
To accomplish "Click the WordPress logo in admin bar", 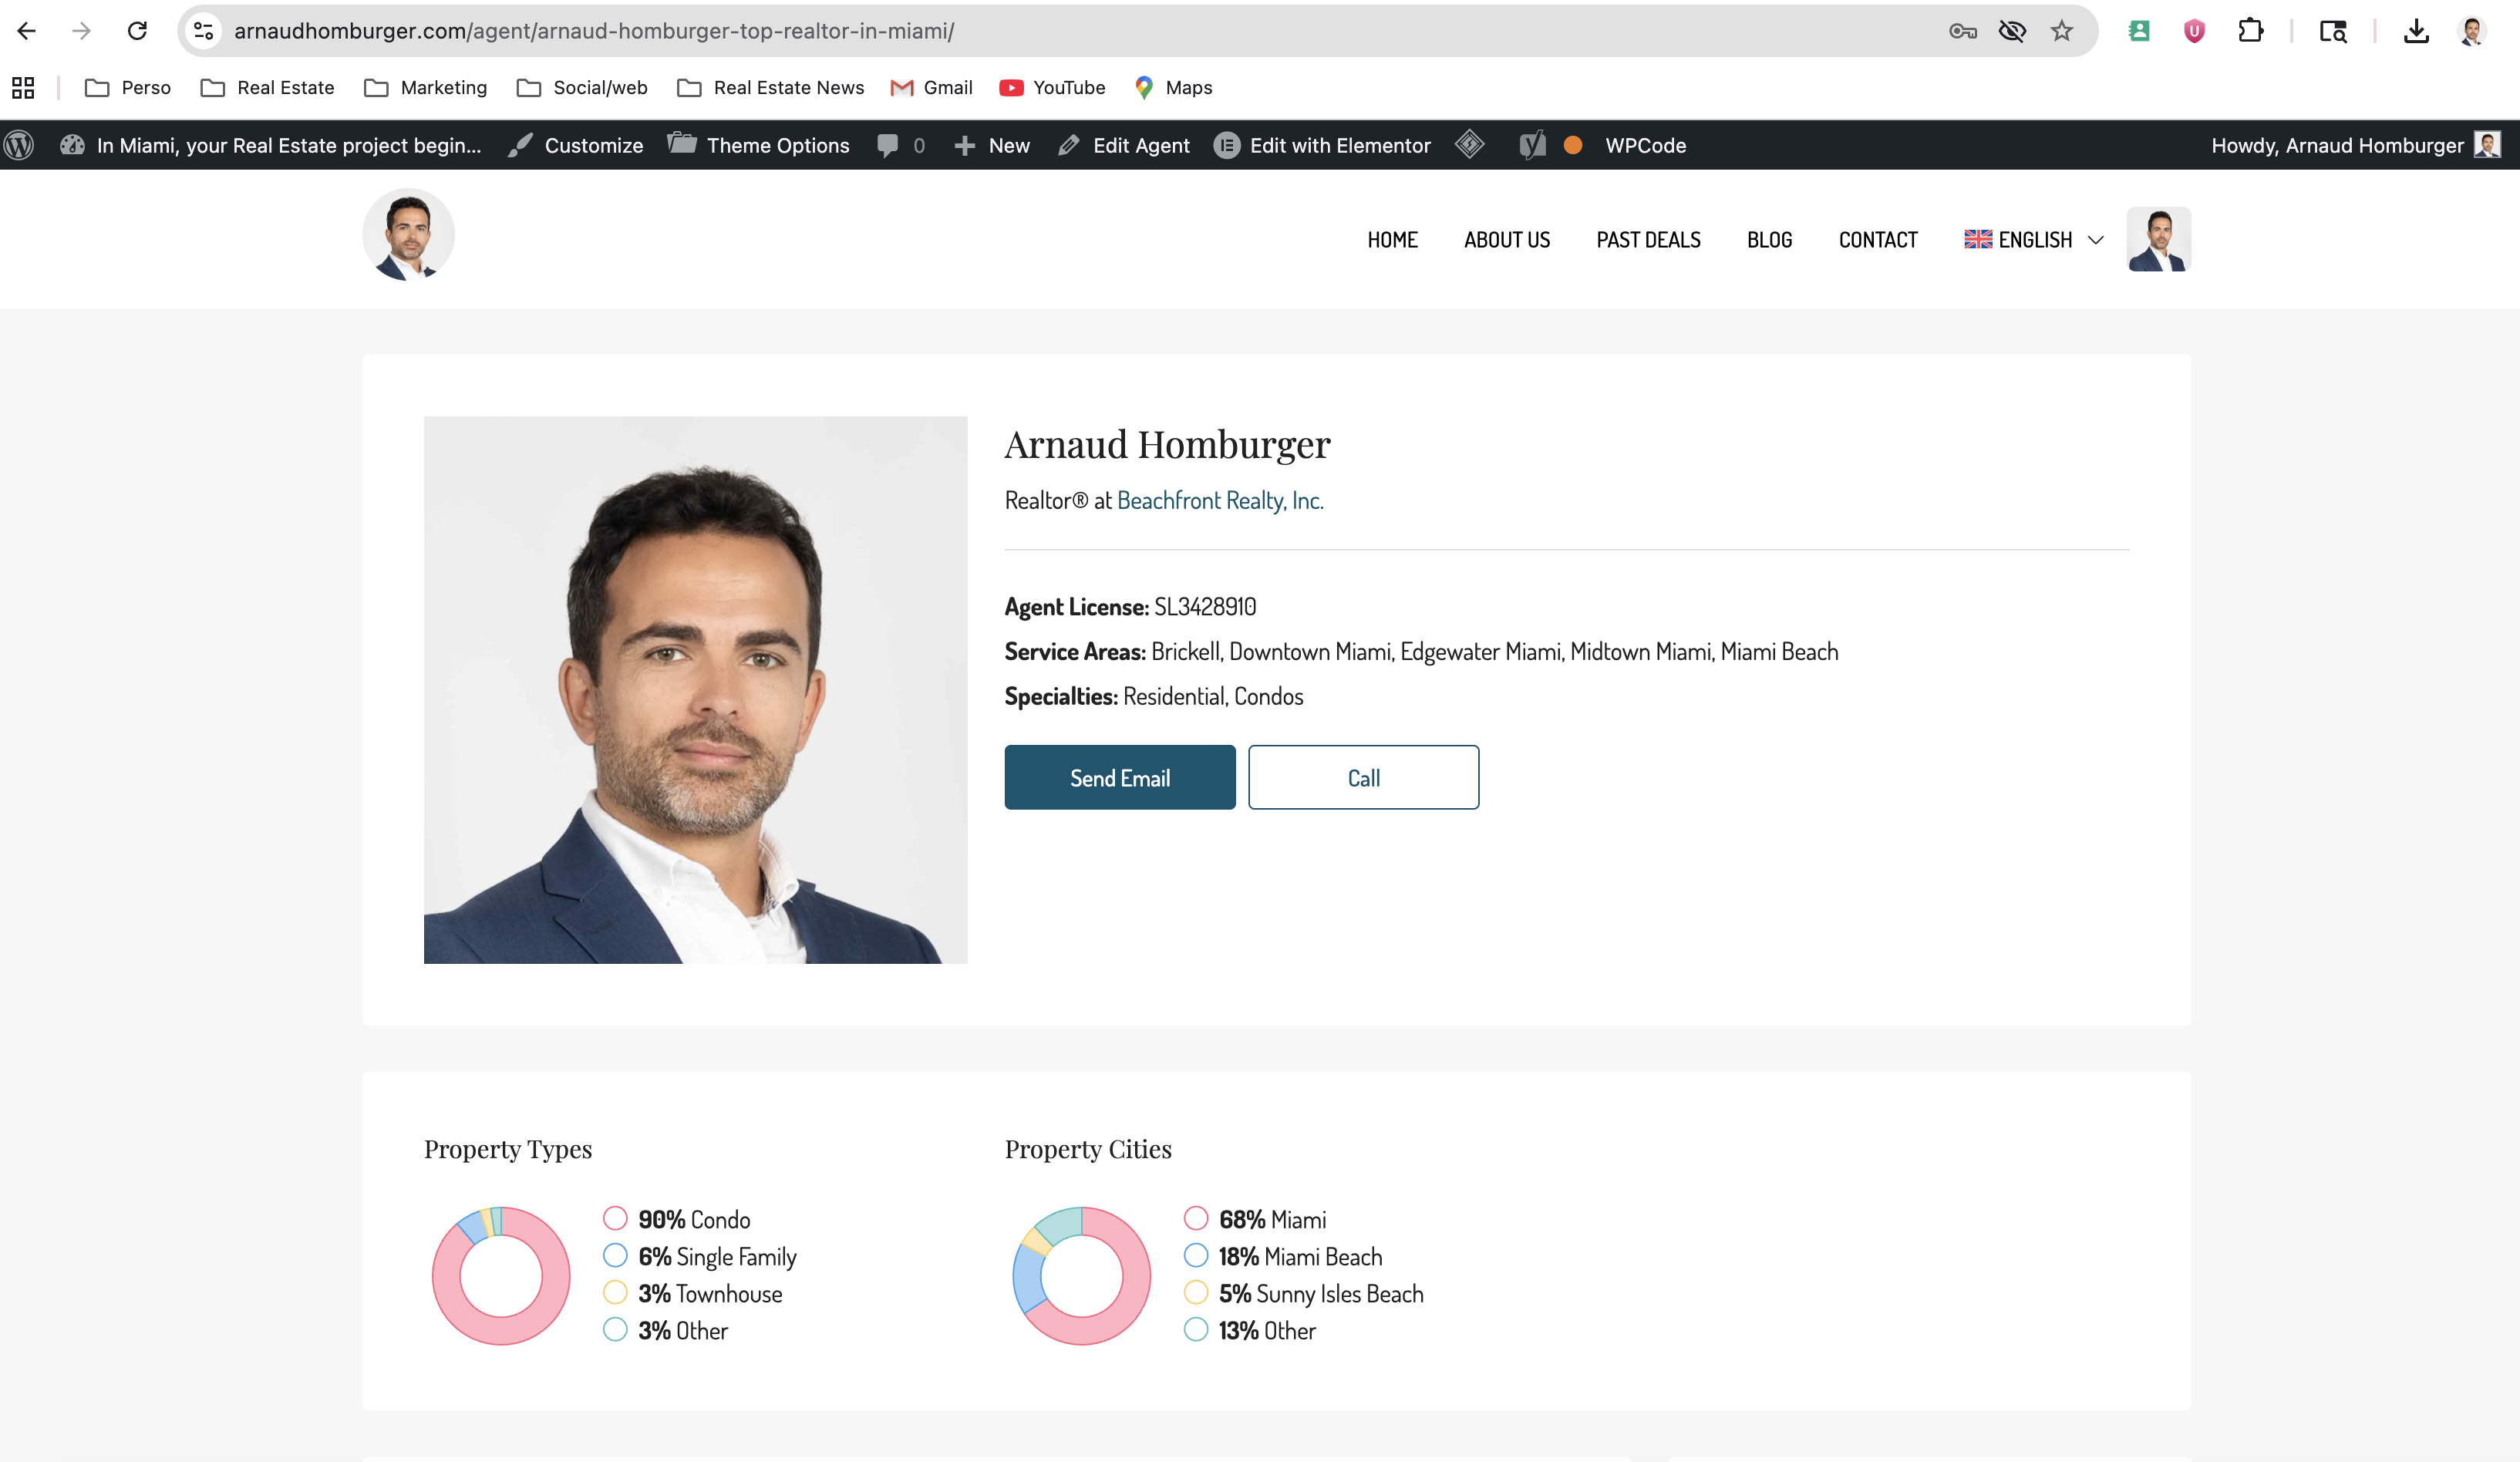I will pos(19,146).
